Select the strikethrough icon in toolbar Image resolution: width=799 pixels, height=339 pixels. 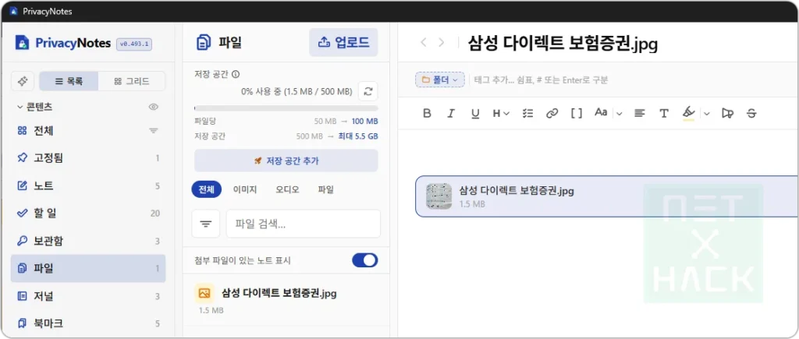tap(751, 114)
